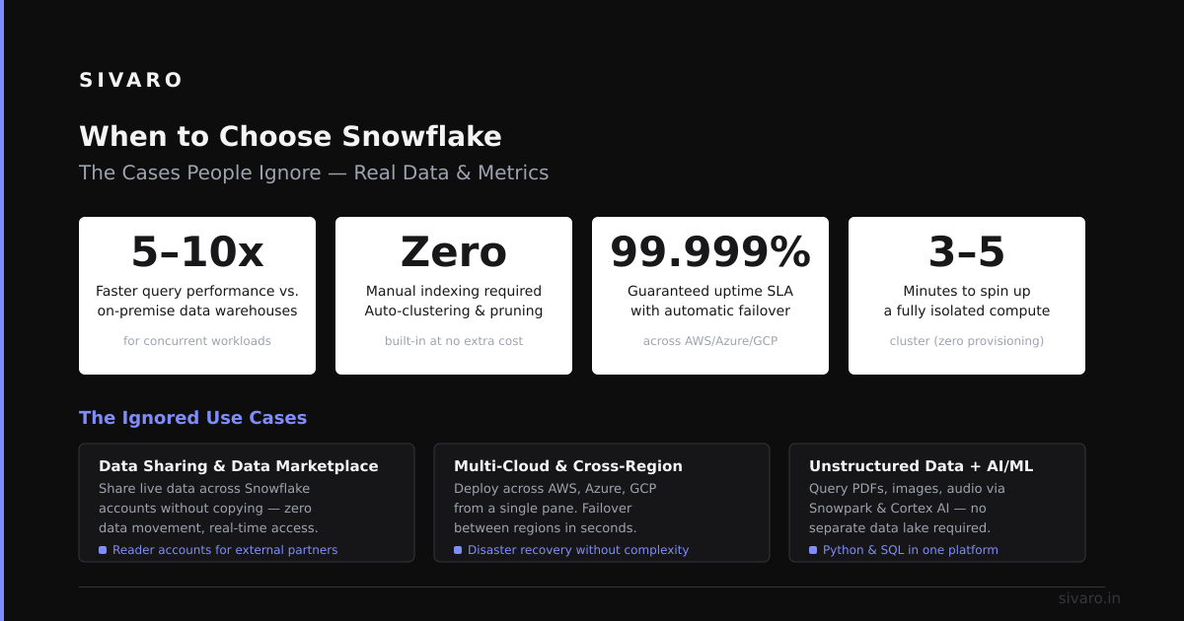Click The Ignored Use Cases section title
Screen dimensions: 1184x621
pyautogui.click(x=193, y=418)
